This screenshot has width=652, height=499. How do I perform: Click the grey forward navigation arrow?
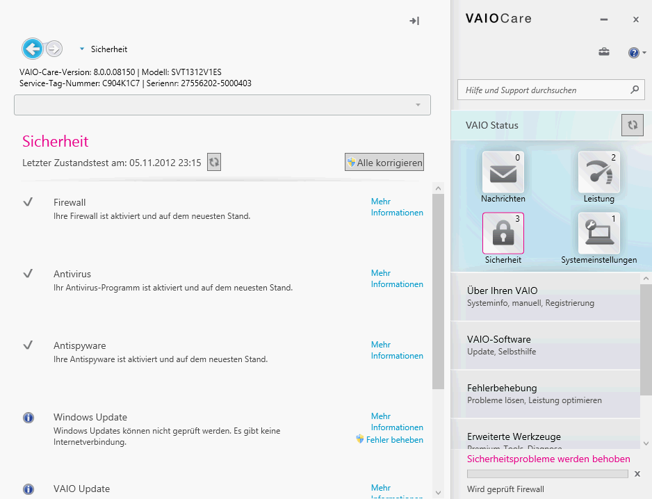pyautogui.click(x=54, y=49)
